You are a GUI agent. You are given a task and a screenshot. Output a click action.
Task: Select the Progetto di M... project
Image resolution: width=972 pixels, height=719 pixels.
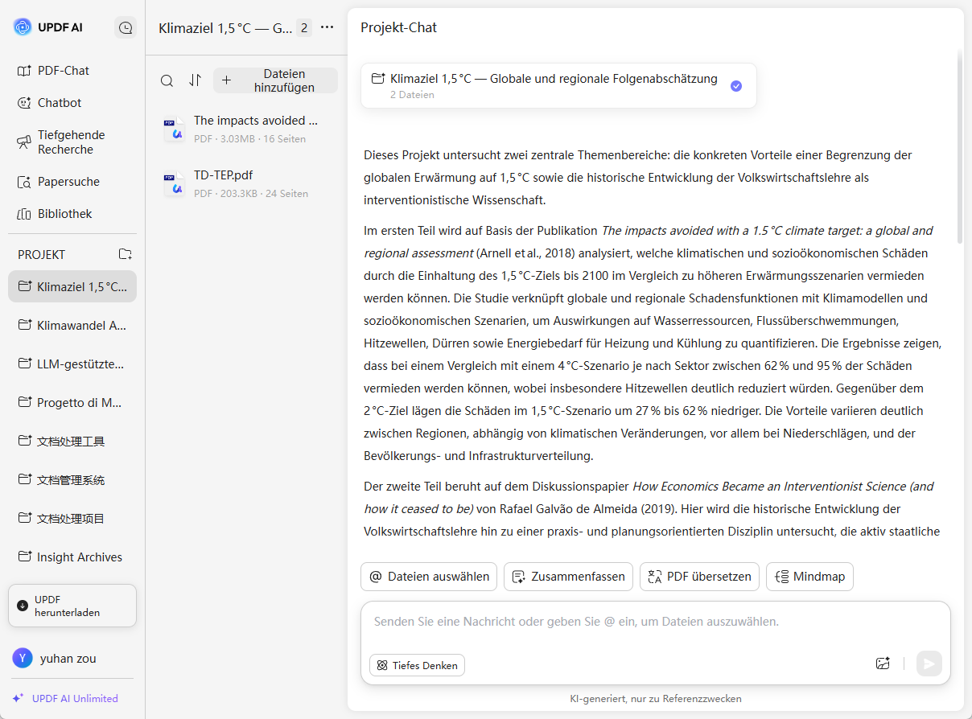click(x=72, y=402)
